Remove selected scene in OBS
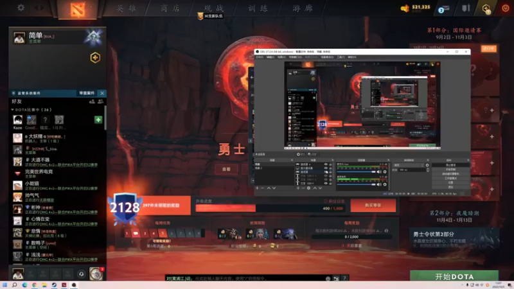Viewport: 514px width, 289px height. coord(262,188)
